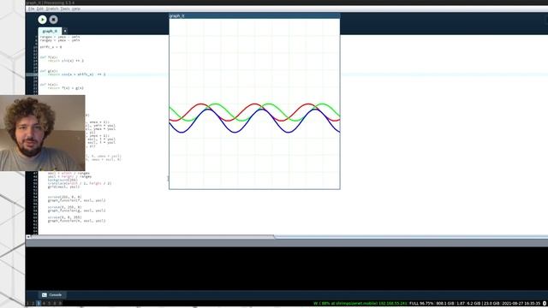Screen dimensions: 548x308
Task: Click the return f(x) + g(x) line
Action: (65, 88)
